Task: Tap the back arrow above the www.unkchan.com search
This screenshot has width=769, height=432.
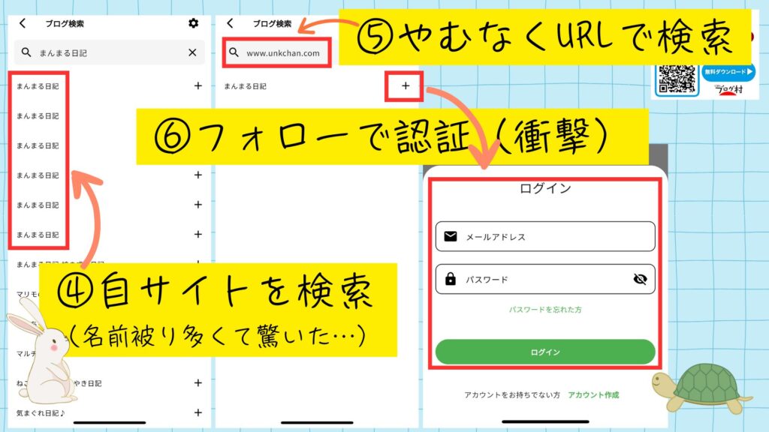Action: pyautogui.click(x=230, y=23)
